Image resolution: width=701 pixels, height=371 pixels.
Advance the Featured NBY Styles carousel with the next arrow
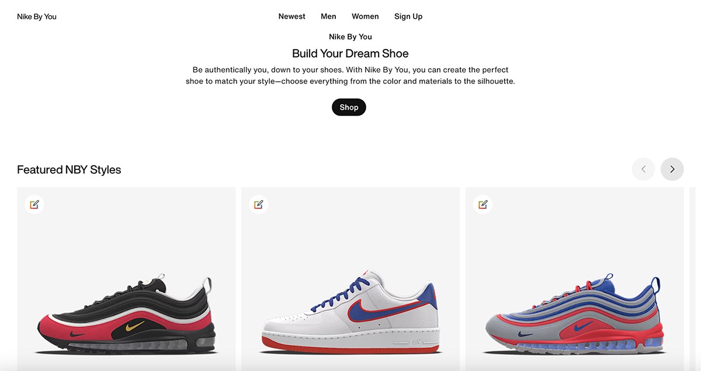(x=672, y=169)
